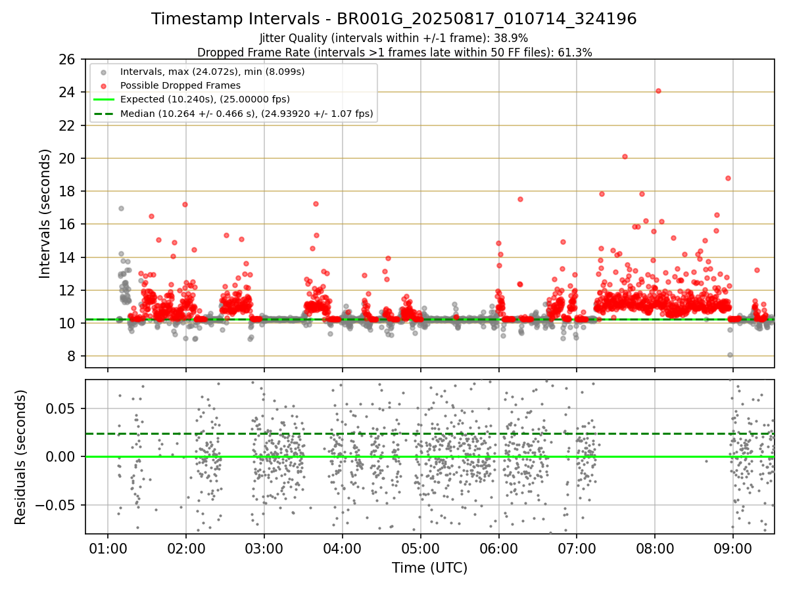The width and height of the screenshot is (789, 591).
Task: Click the y-axis tick label 8
Action: click(x=72, y=356)
